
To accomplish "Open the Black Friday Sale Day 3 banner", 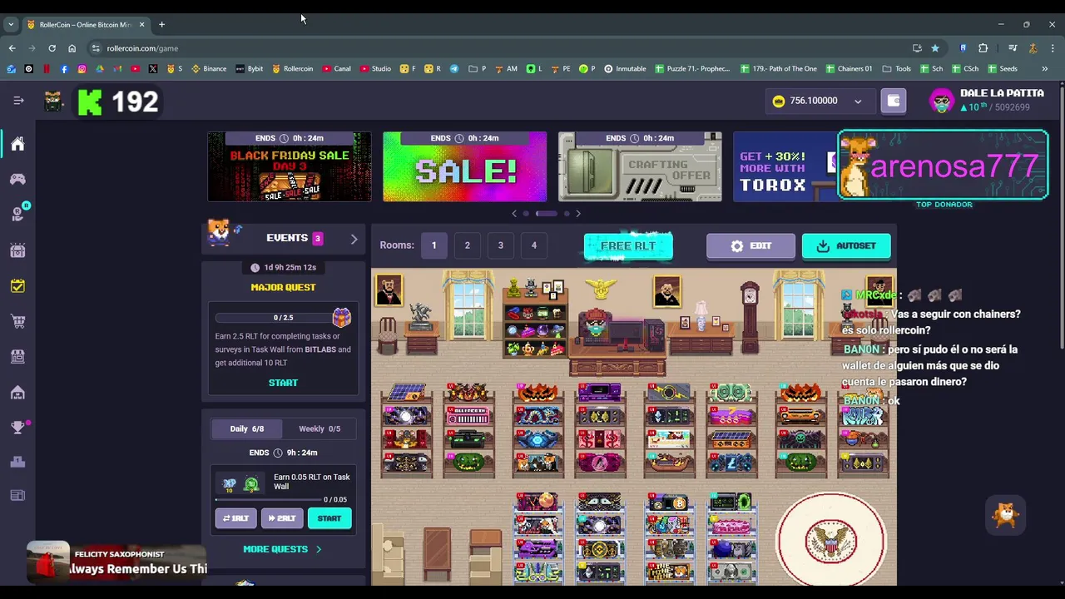I will pyautogui.click(x=290, y=166).
